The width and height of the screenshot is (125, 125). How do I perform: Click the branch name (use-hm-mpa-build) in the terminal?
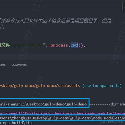click(x=102, y=86)
